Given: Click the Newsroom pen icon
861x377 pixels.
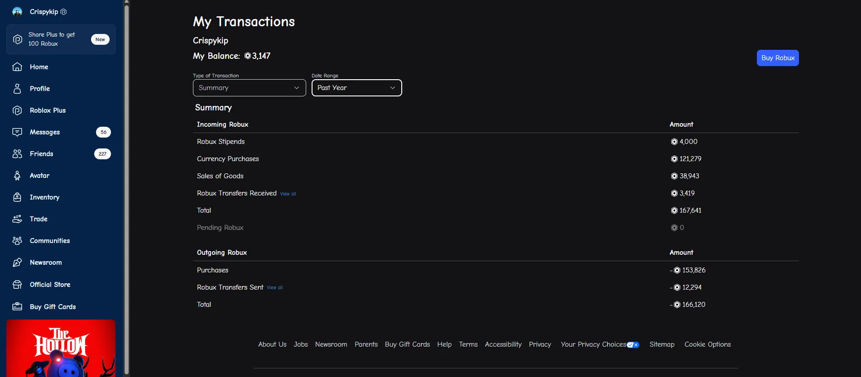Looking at the screenshot, I should [x=17, y=262].
